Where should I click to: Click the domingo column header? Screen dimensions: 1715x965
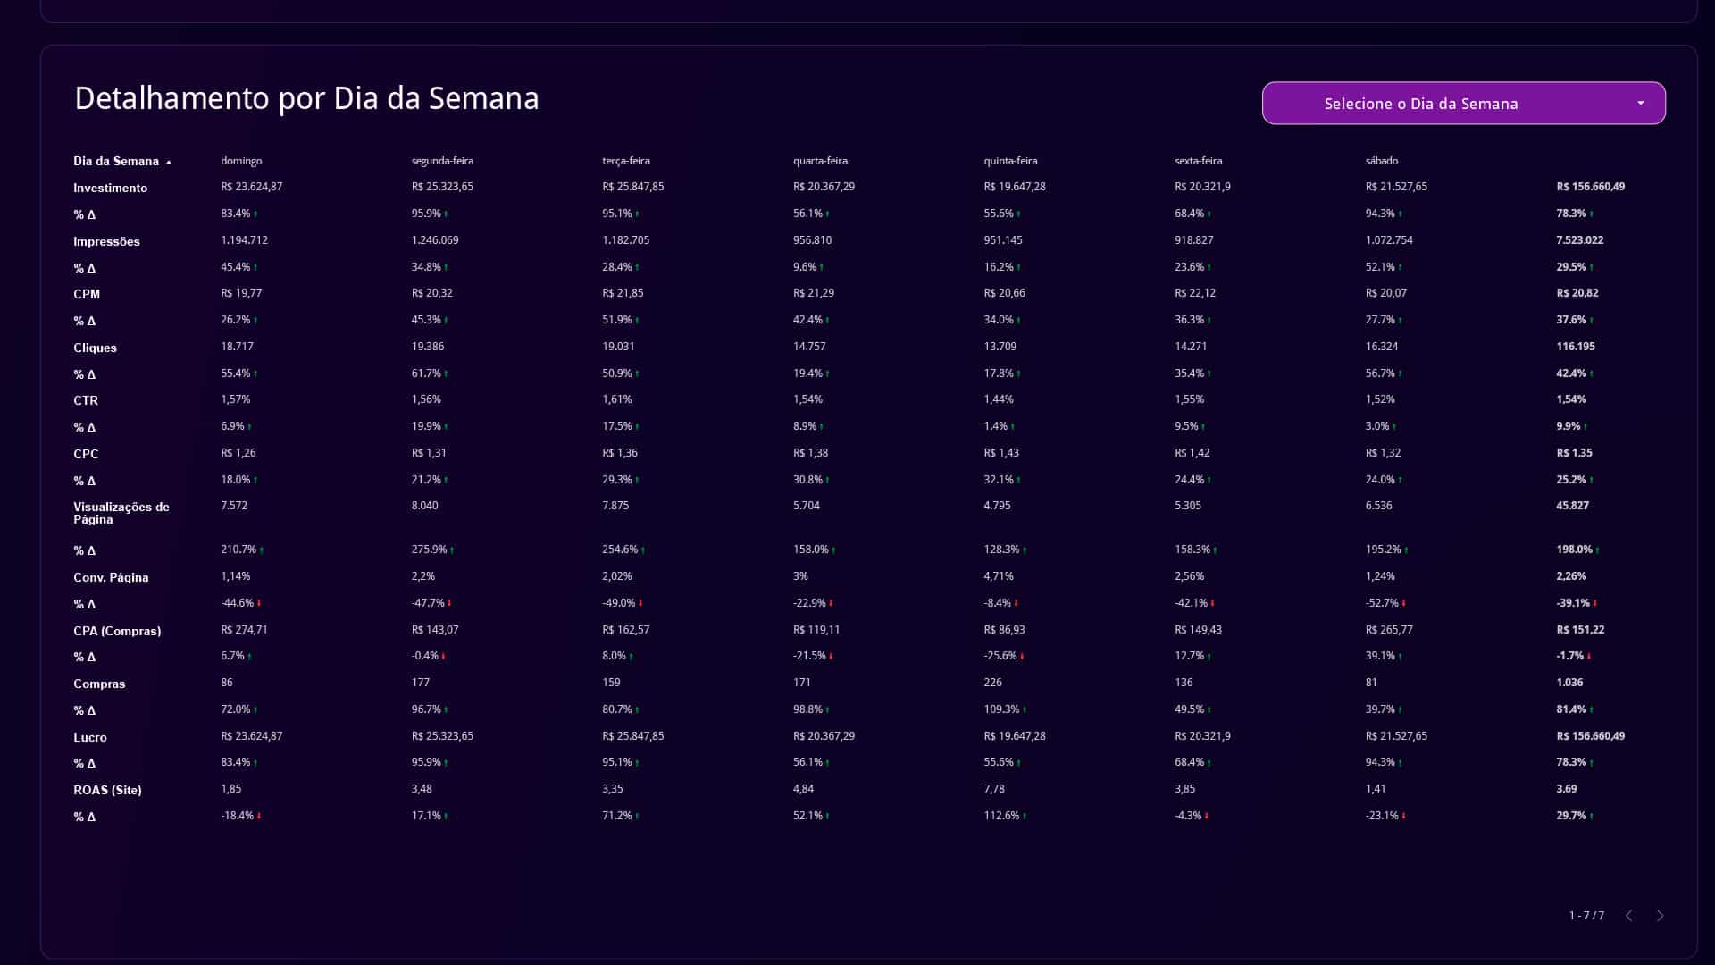point(241,161)
